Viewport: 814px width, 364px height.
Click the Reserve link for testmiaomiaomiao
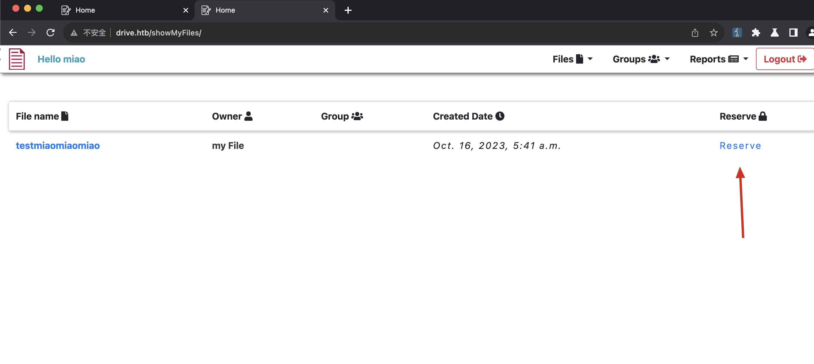click(x=740, y=146)
